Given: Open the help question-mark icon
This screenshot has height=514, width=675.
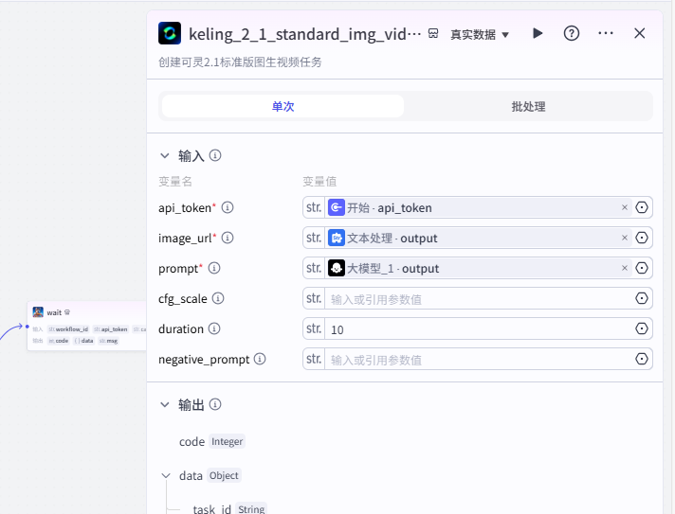Looking at the screenshot, I should (572, 33).
